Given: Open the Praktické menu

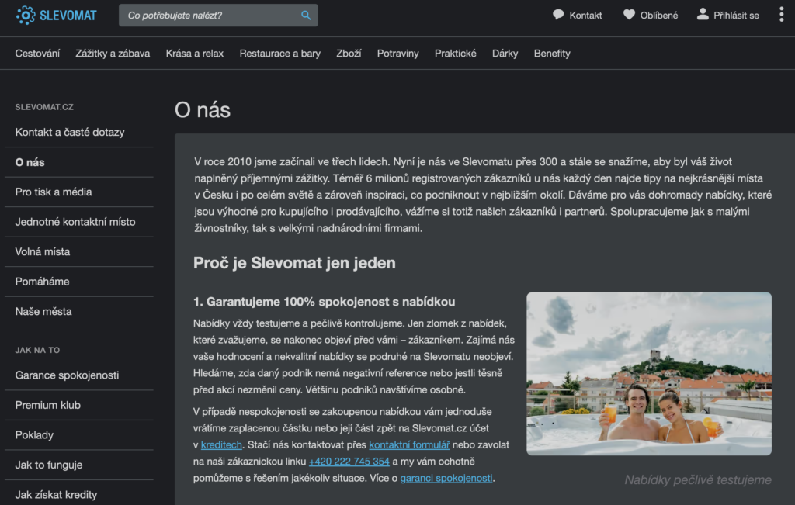Looking at the screenshot, I should [455, 54].
